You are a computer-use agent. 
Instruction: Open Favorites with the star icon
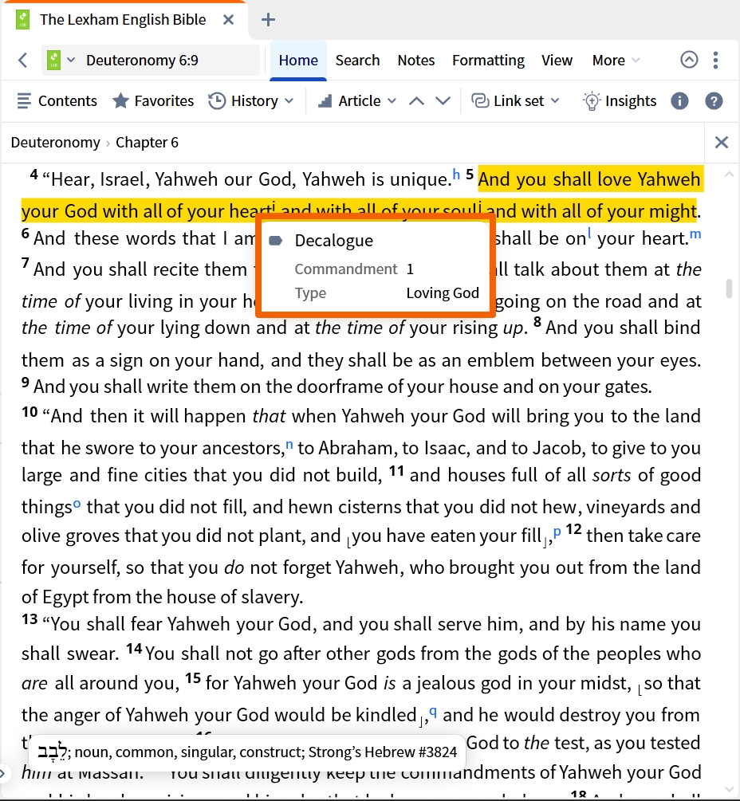point(153,101)
